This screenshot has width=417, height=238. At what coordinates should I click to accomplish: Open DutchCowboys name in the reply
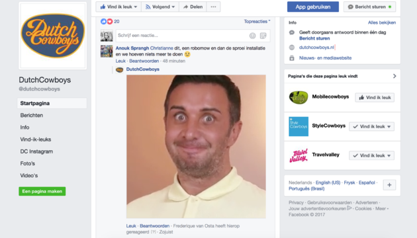pos(143,69)
